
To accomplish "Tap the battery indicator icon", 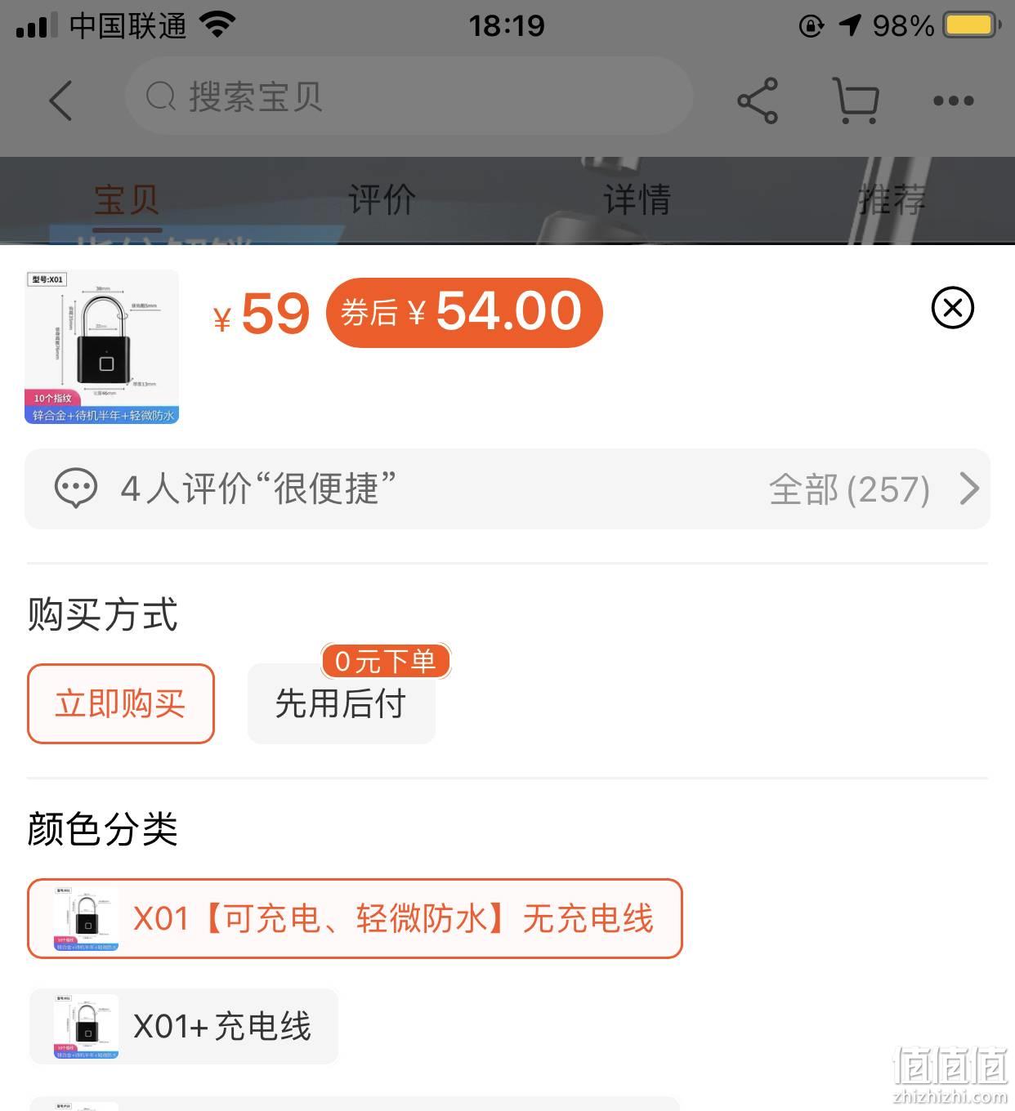I will pyautogui.click(x=973, y=25).
